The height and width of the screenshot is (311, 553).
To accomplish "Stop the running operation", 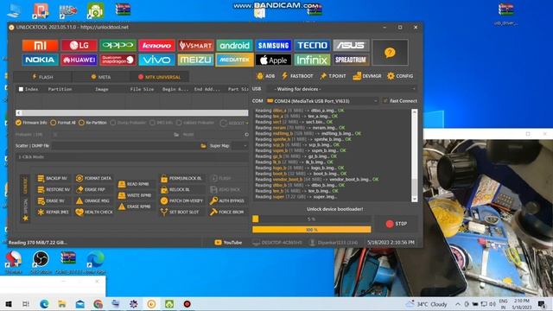I will (396, 224).
